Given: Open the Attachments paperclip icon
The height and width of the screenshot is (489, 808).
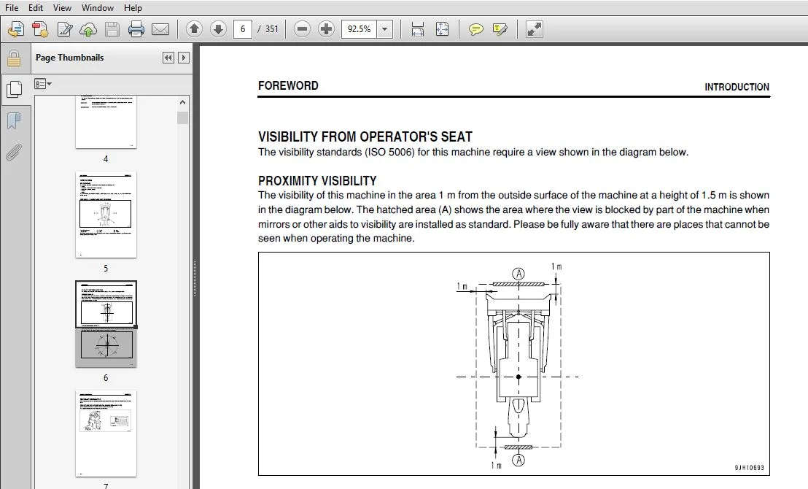Looking at the screenshot, I should click(x=14, y=152).
